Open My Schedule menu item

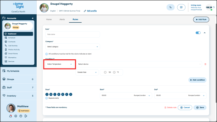(x=18, y=71)
